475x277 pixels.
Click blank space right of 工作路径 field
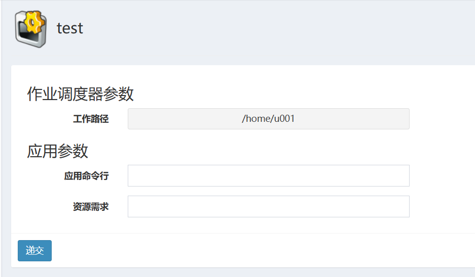point(441,119)
